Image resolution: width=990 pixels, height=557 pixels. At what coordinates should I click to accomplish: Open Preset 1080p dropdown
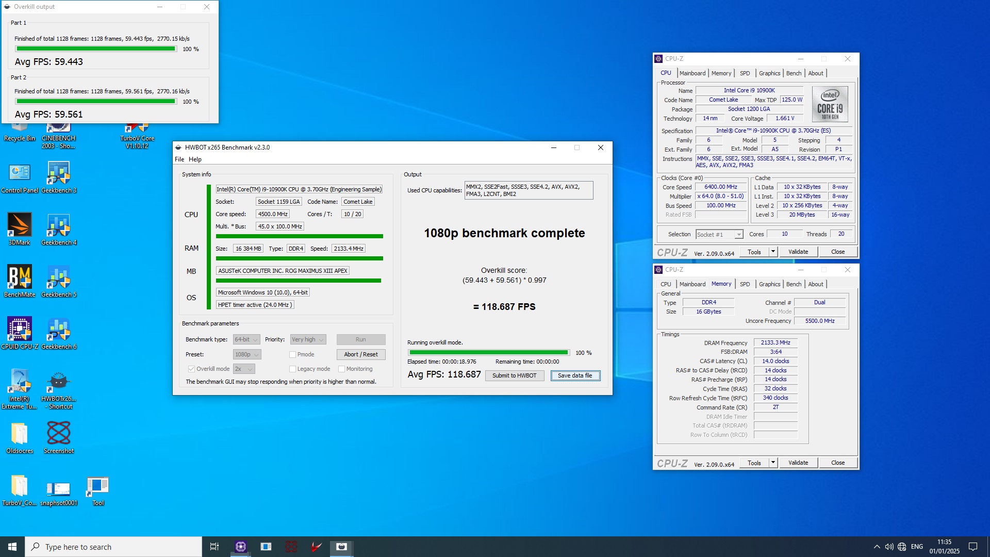point(247,354)
